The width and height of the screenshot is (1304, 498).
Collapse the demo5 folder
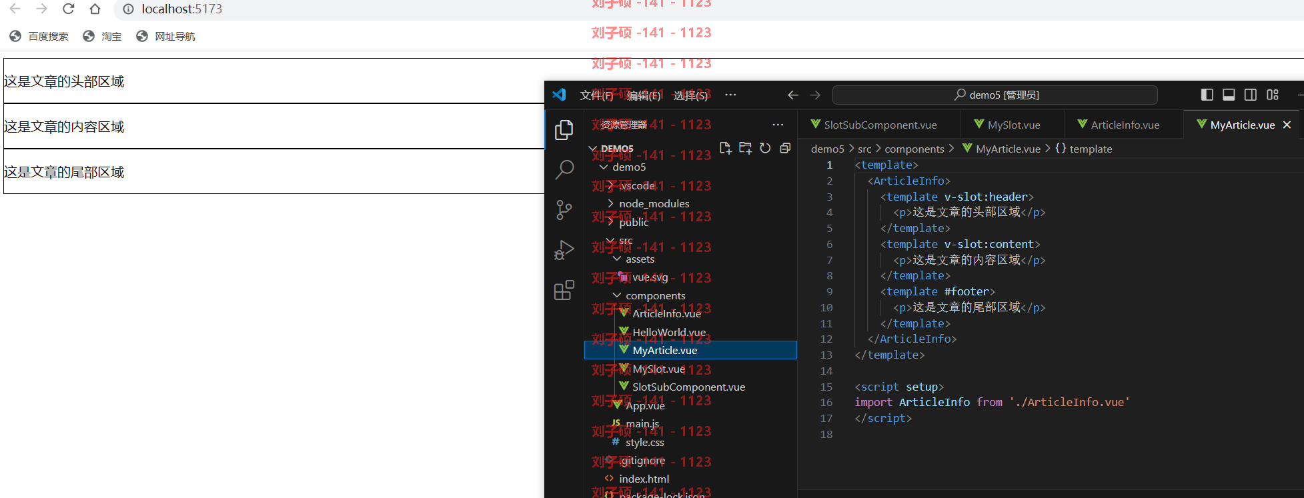coord(604,167)
